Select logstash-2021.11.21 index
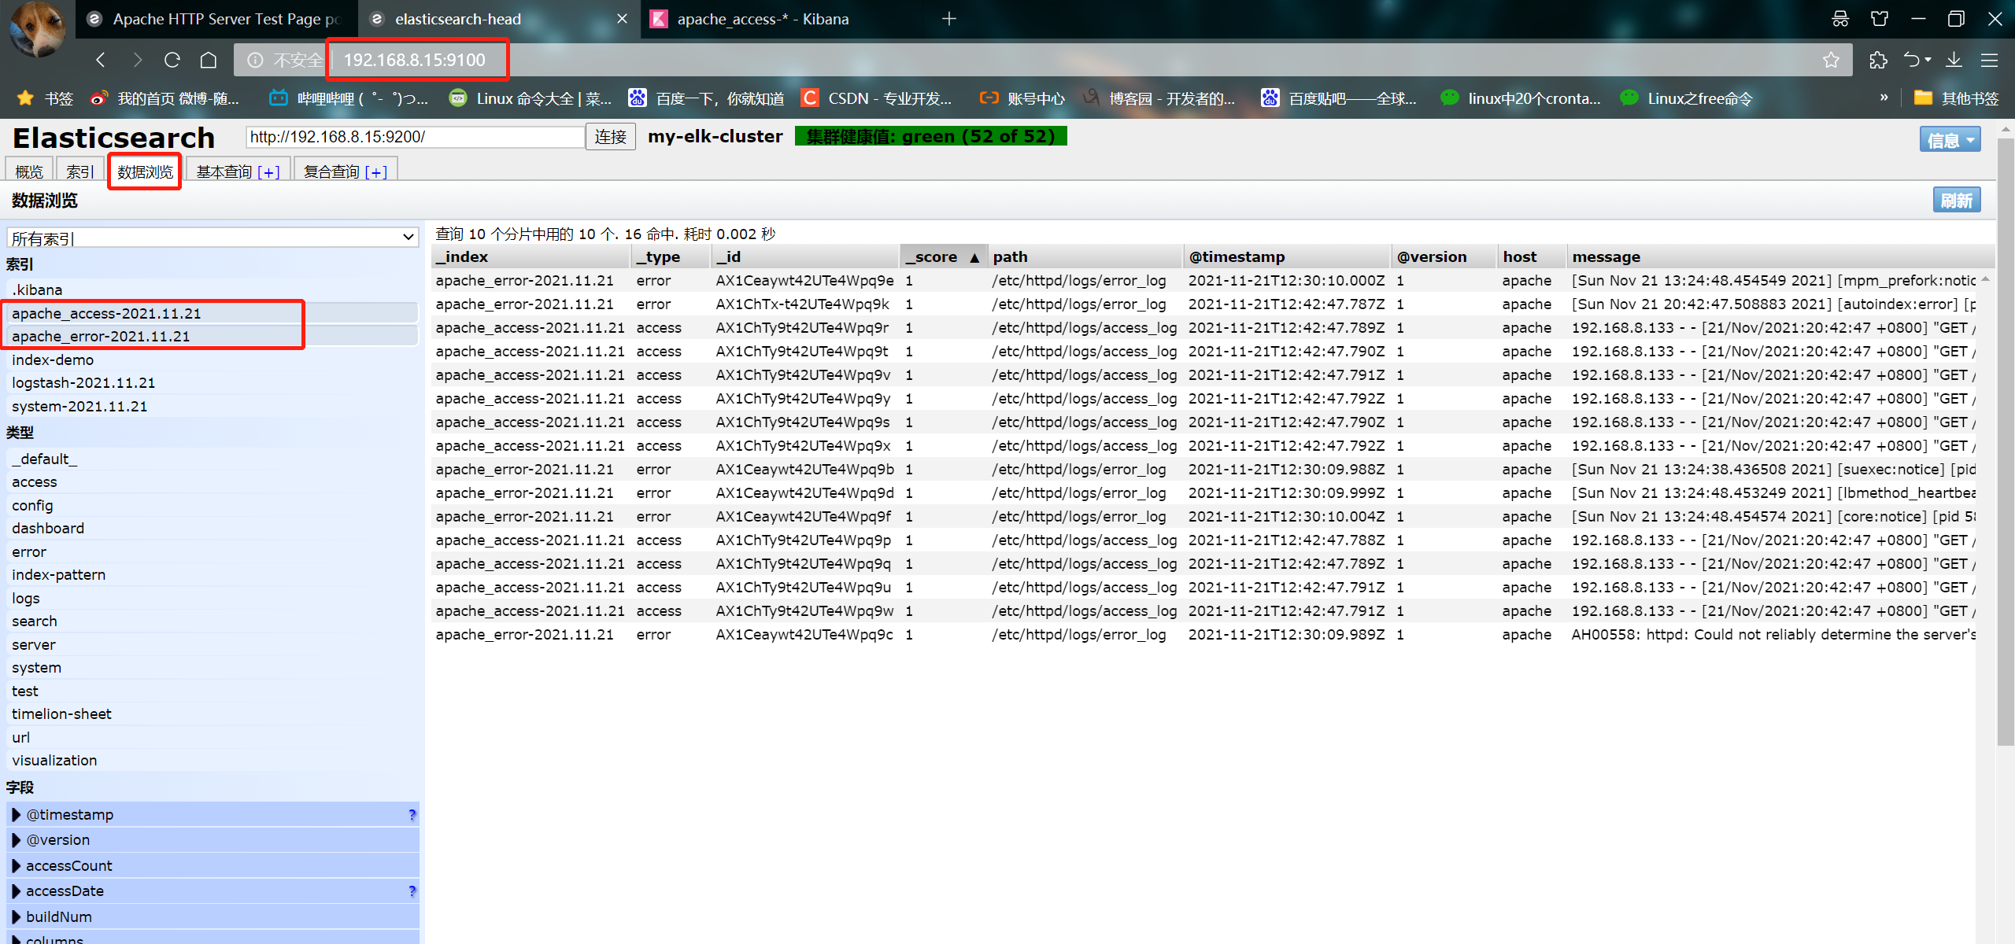 coord(211,382)
